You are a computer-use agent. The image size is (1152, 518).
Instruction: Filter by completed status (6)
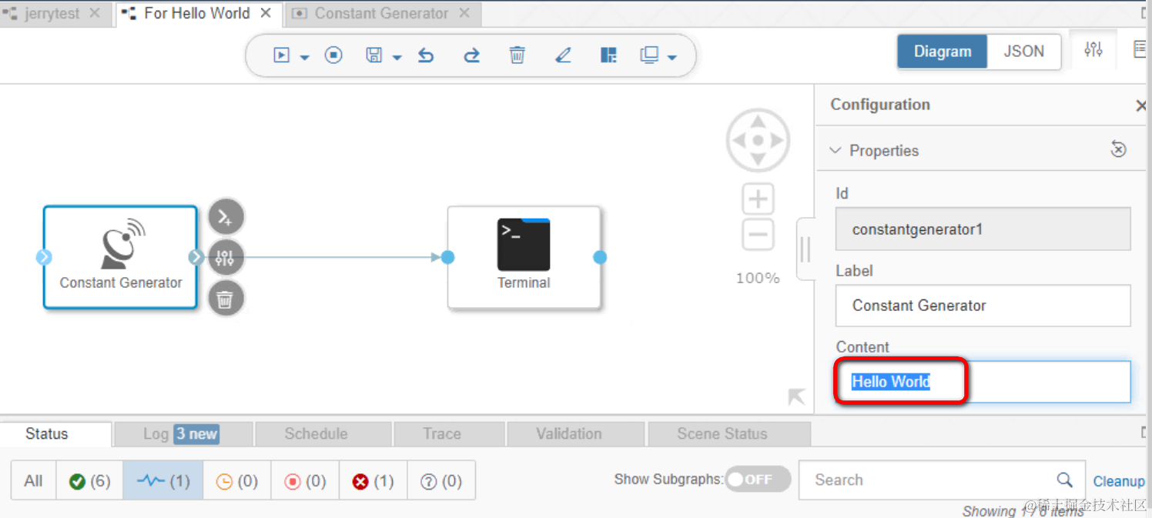[x=90, y=481]
